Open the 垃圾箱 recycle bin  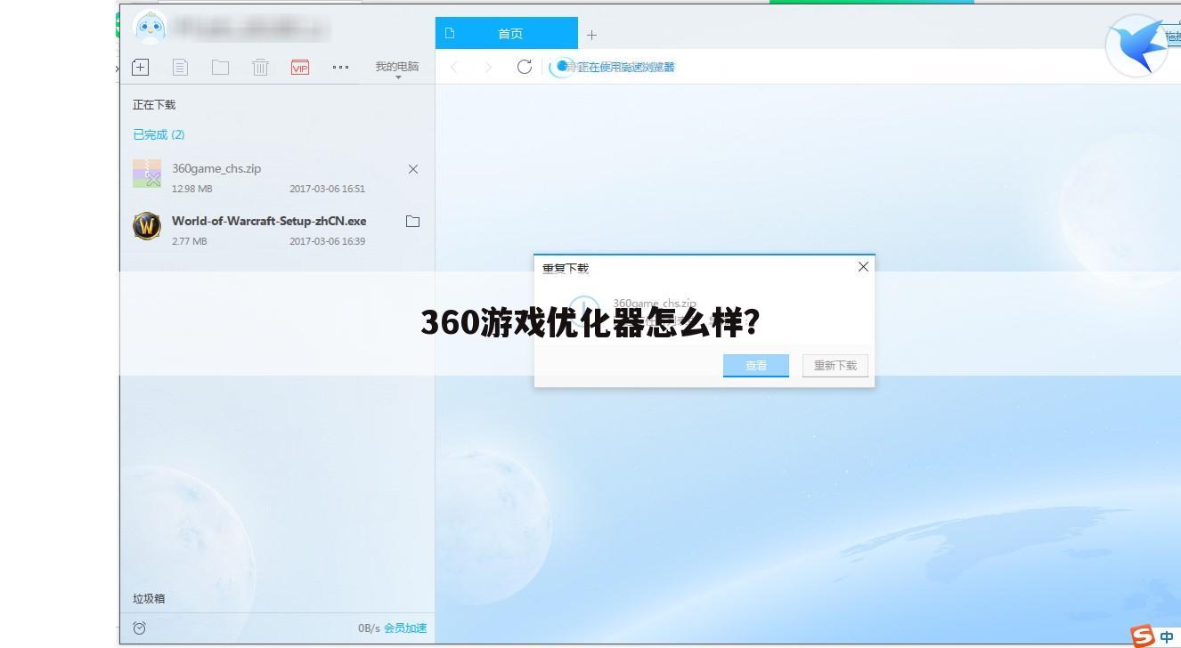[x=149, y=598]
